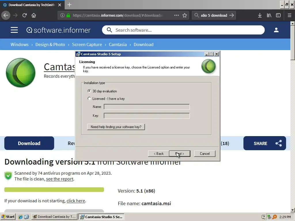295x221 pixels.
Task: Go to Windows breadcrumb
Action: (x=20, y=45)
